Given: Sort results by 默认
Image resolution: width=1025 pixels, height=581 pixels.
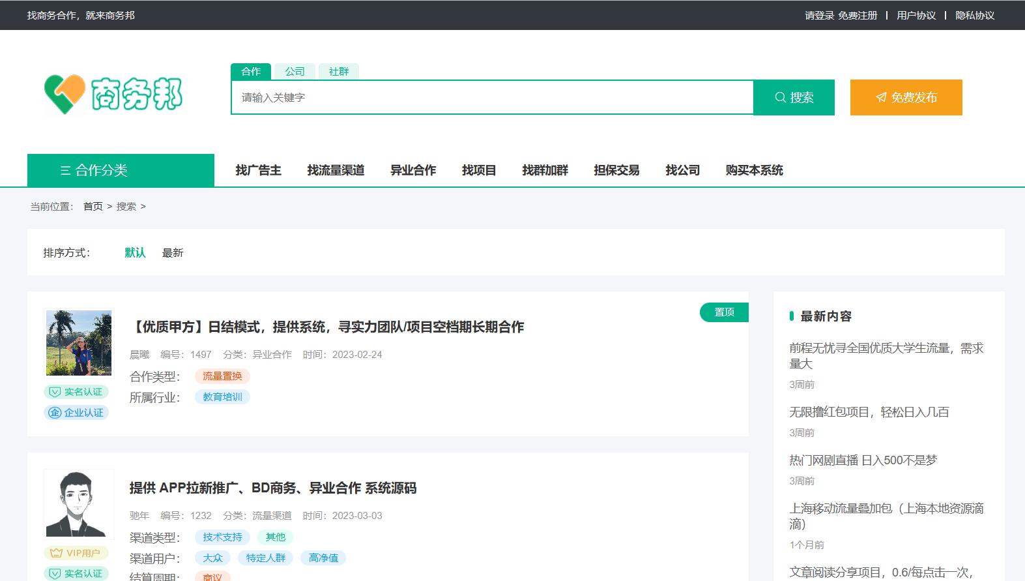Looking at the screenshot, I should [135, 253].
